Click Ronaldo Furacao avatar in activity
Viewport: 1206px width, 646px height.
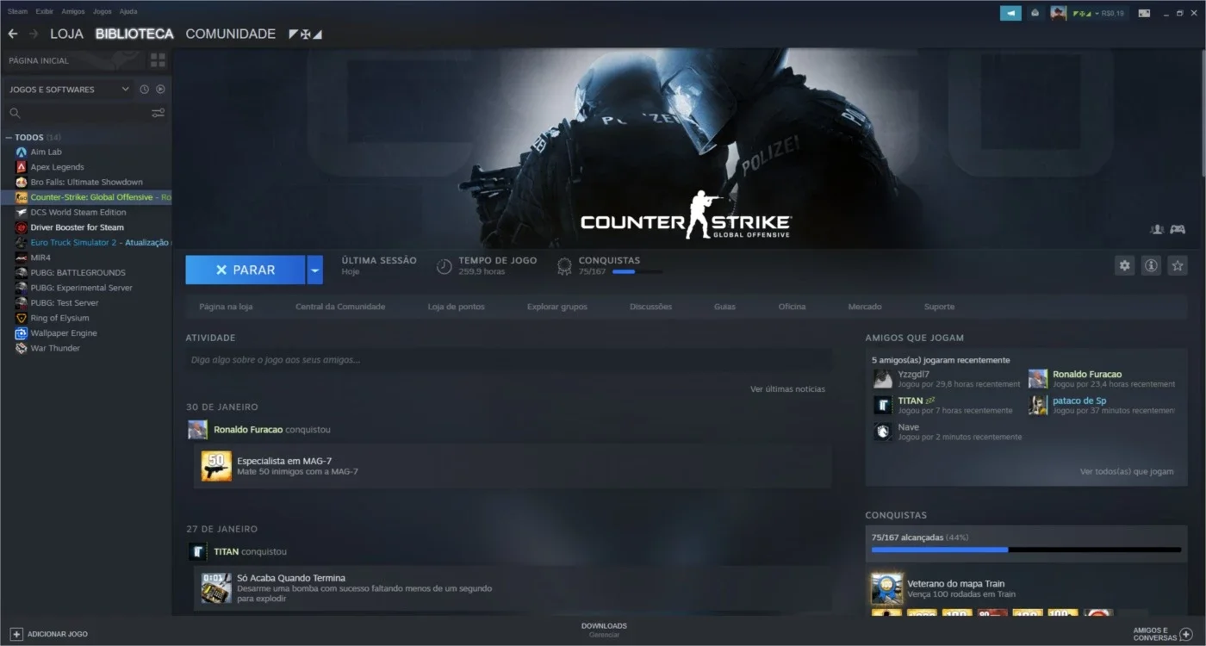click(197, 430)
